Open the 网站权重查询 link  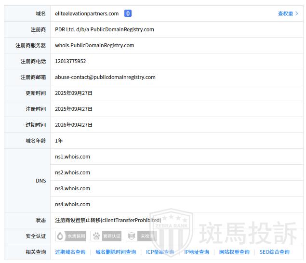pos(234,252)
